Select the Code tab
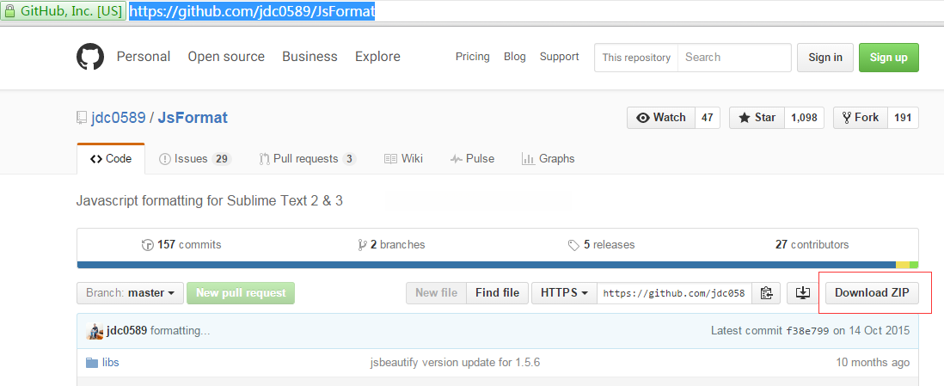944x386 pixels. click(112, 159)
